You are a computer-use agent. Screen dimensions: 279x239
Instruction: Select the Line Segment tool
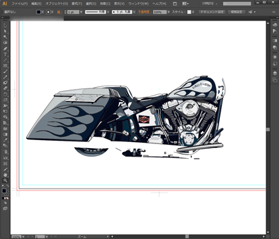[x=5, y=60]
